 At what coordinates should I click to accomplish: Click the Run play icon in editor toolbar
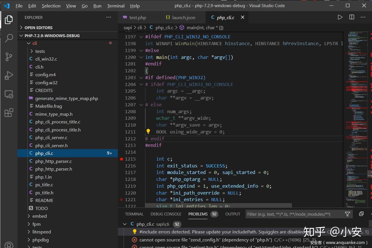click(340, 17)
